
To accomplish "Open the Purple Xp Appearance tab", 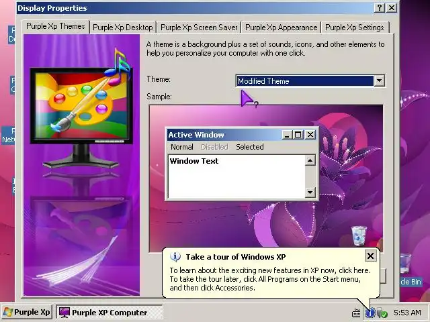I will (281, 28).
